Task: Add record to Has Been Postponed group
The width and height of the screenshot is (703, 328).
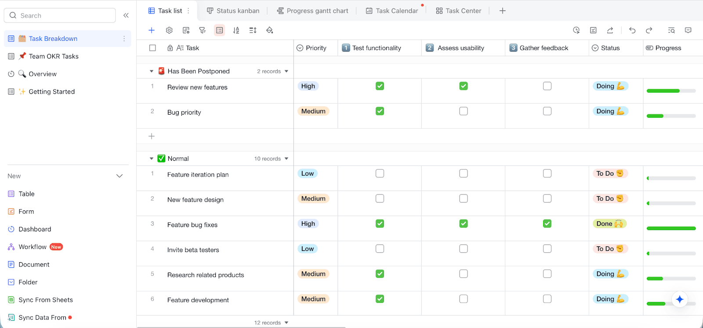Action: pos(152,136)
